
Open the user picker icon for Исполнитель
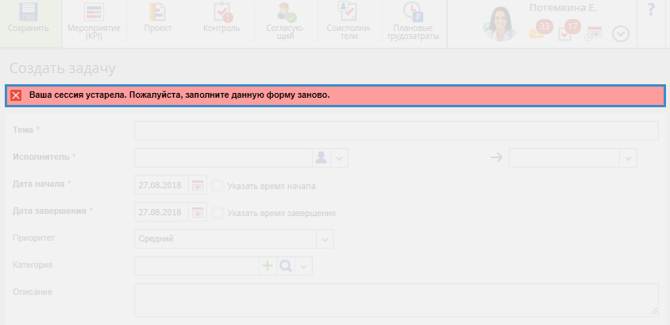point(321,158)
